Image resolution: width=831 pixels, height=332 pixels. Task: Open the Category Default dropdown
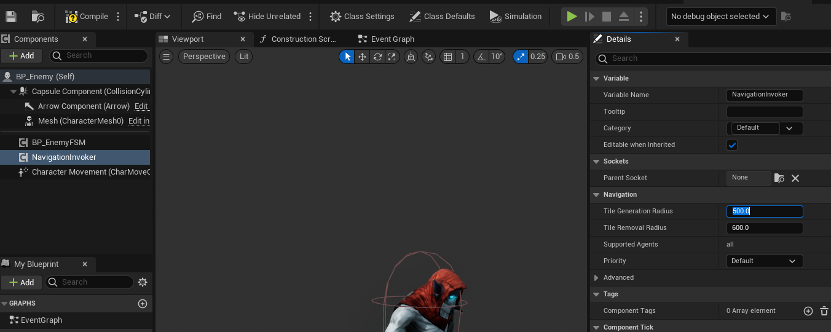pyautogui.click(x=765, y=128)
